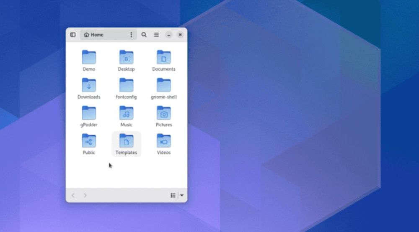Open the path bar three-dot menu
Image resolution: width=419 pixels, height=232 pixels.
[131, 35]
